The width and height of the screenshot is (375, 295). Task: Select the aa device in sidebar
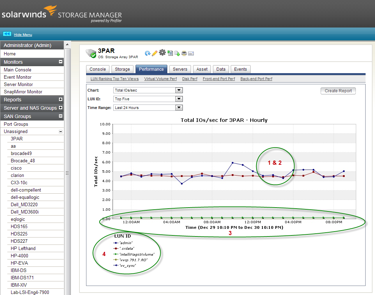36,146
